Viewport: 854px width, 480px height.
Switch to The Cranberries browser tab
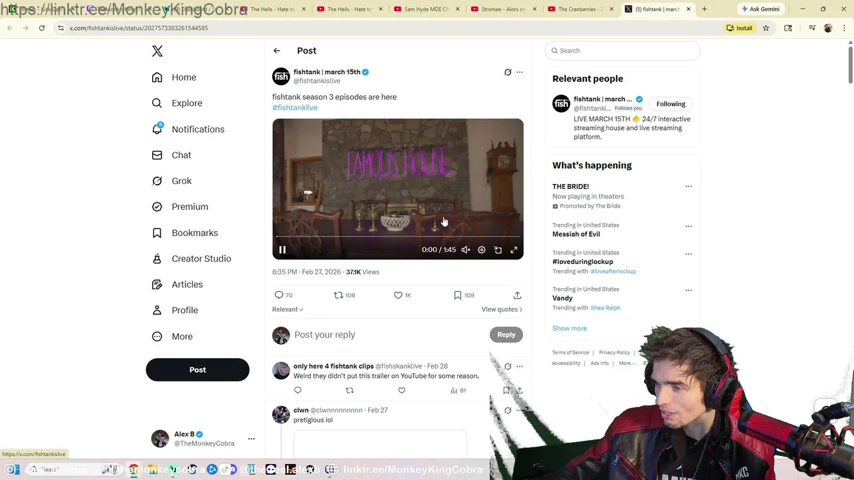(579, 9)
